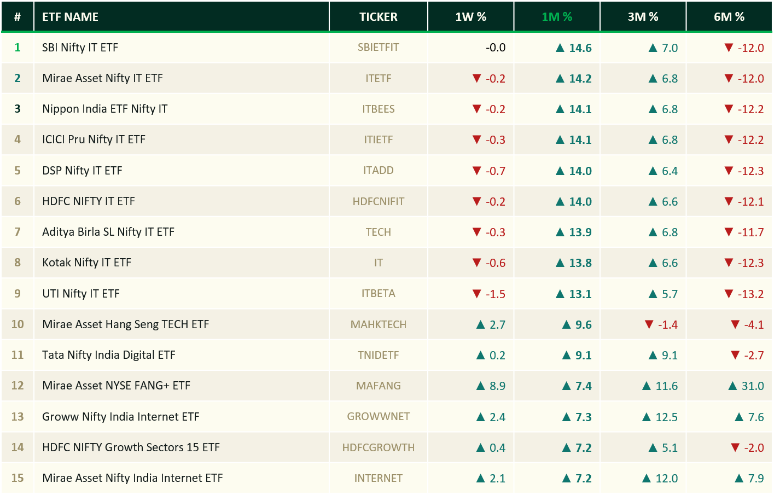Click the 3M % column header
Image resolution: width=774 pixels, height=495 pixels.
pos(643,17)
